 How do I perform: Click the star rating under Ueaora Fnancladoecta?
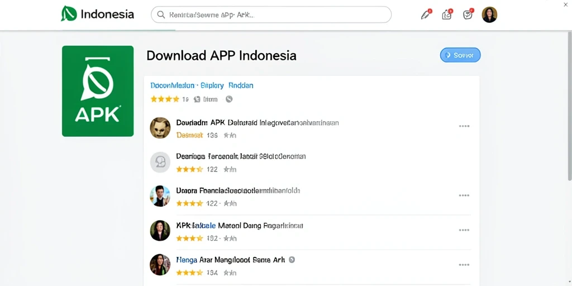click(189, 203)
